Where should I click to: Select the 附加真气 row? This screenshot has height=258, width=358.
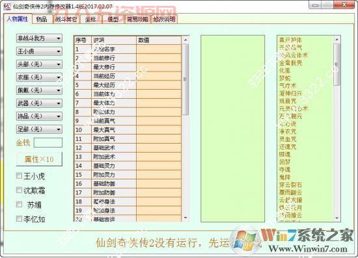click(x=128, y=139)
